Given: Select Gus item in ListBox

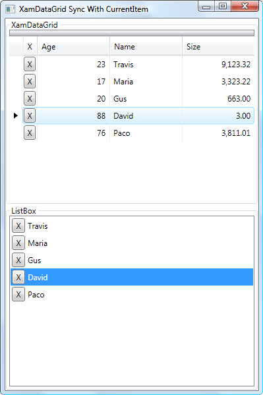Looking at the screenshot, I should pos(132,260).
